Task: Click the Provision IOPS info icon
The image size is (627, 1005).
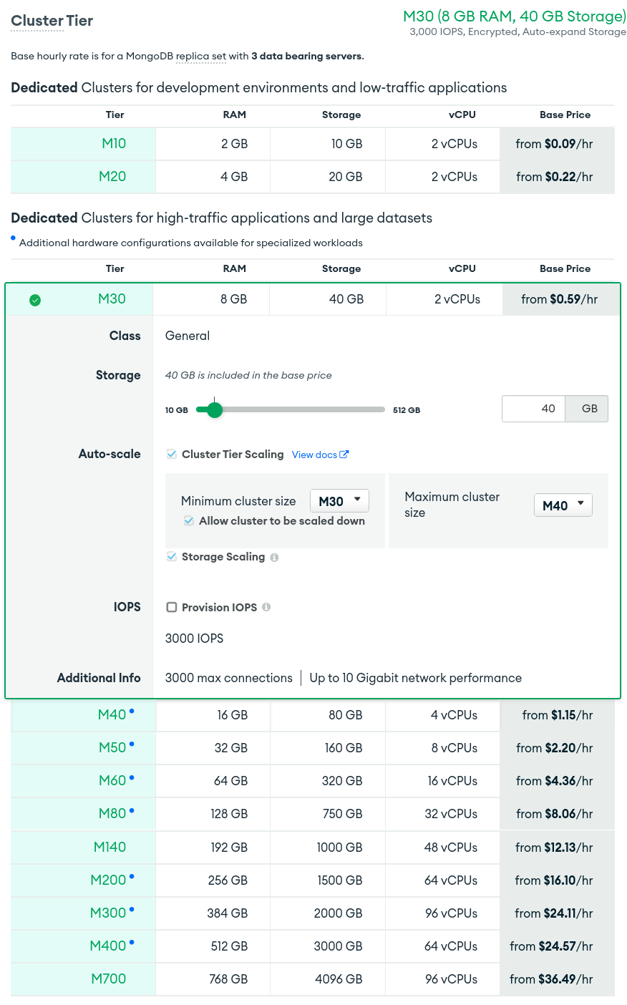Action: (266, 607)
